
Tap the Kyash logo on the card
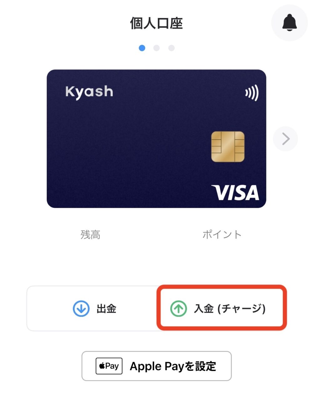89,92
